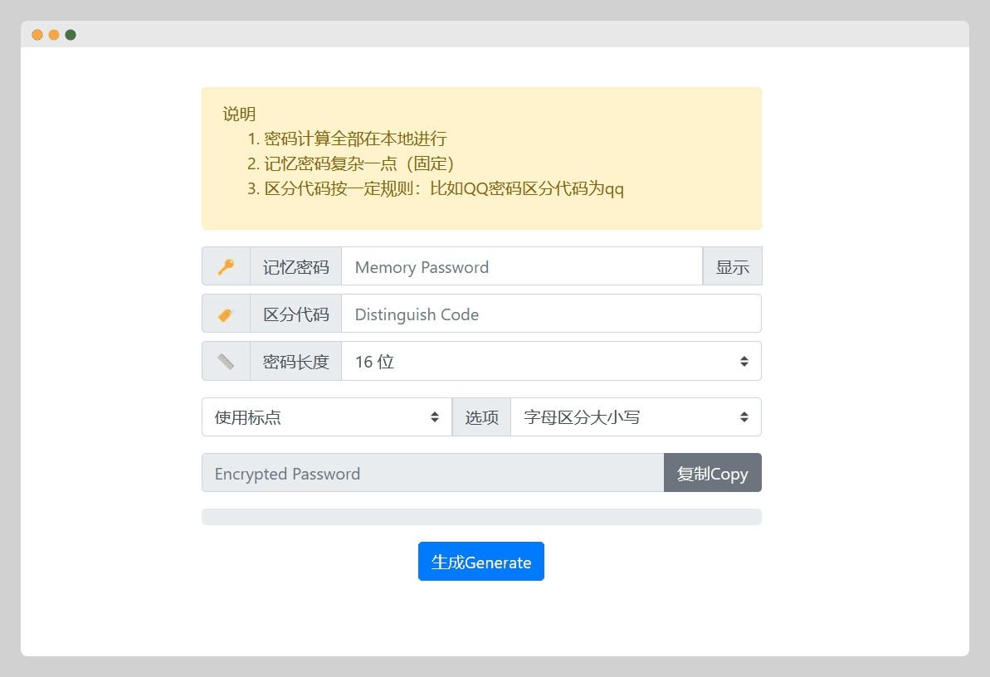Toggle password visibility with the 显示 button
The image size is (990, 677).
click(x=732, y=266)
